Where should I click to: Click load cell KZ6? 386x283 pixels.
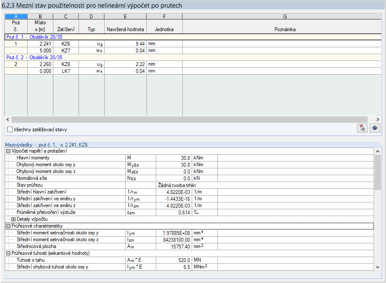pyautogui.click(x=66, y=44)
